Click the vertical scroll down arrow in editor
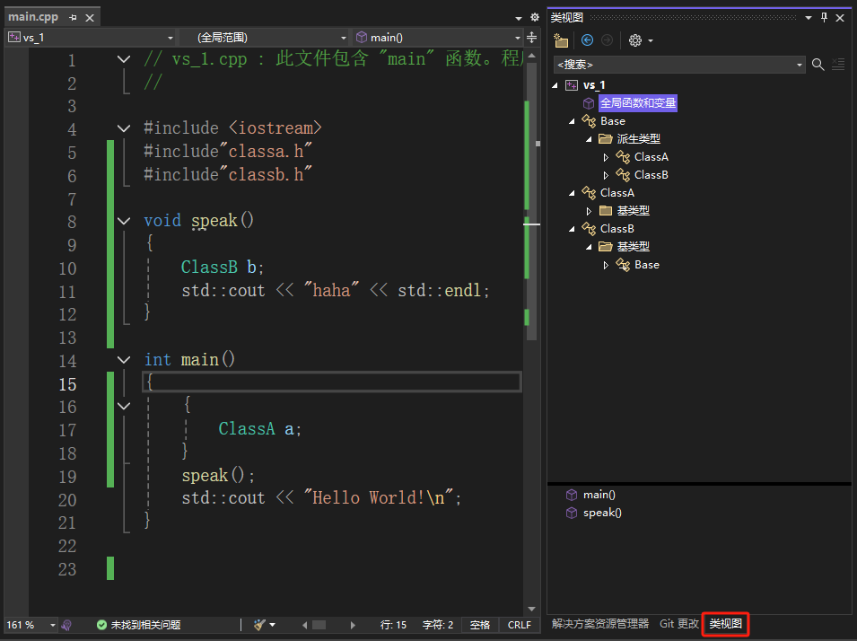This screenshot has height=641, width=857. pyautogui.click(x=532, y=609)
